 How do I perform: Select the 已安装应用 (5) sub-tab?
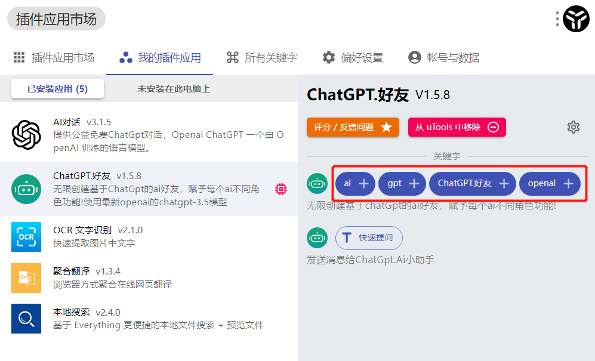57,89
